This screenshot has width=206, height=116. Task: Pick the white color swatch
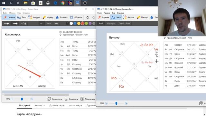tap(71, 24)
